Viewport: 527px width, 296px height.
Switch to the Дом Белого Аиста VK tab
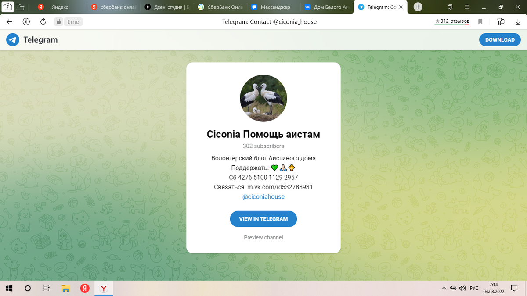(327, 7)
